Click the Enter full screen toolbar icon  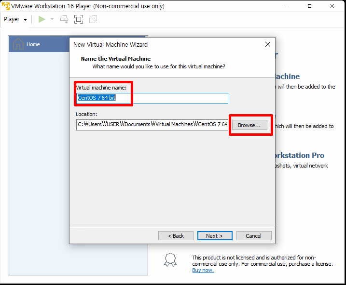pos(79,19)
